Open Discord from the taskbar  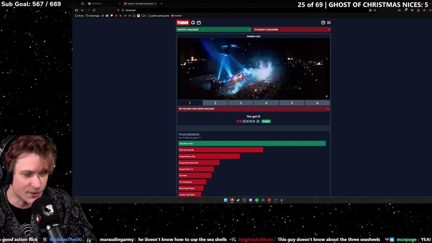[250, 200]
